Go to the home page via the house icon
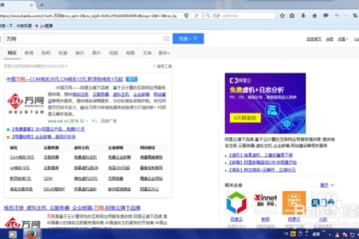 pyautogui.click(x=315, y=16)
